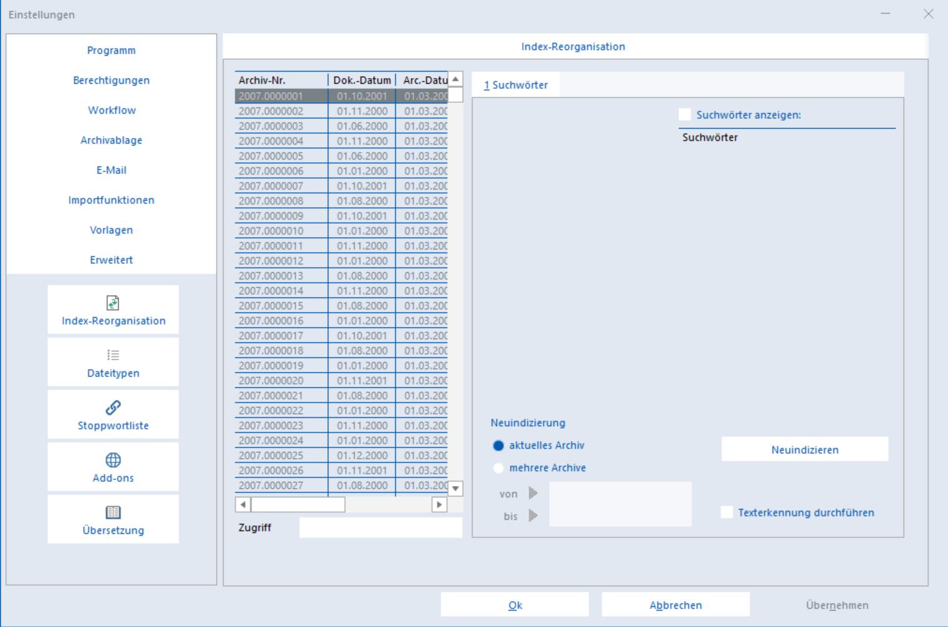This screenshot has height=627, width=948.
Task: Confirm with the Ok button
Action: [515, 605]
